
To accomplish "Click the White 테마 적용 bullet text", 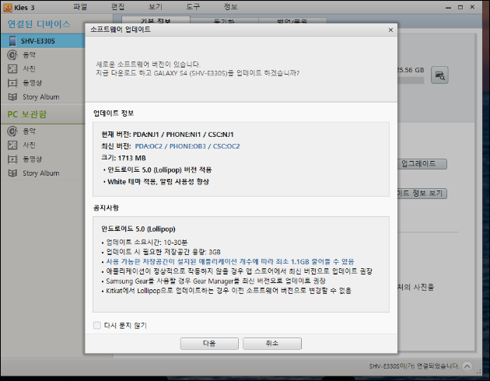I will (x=158, y=182).
